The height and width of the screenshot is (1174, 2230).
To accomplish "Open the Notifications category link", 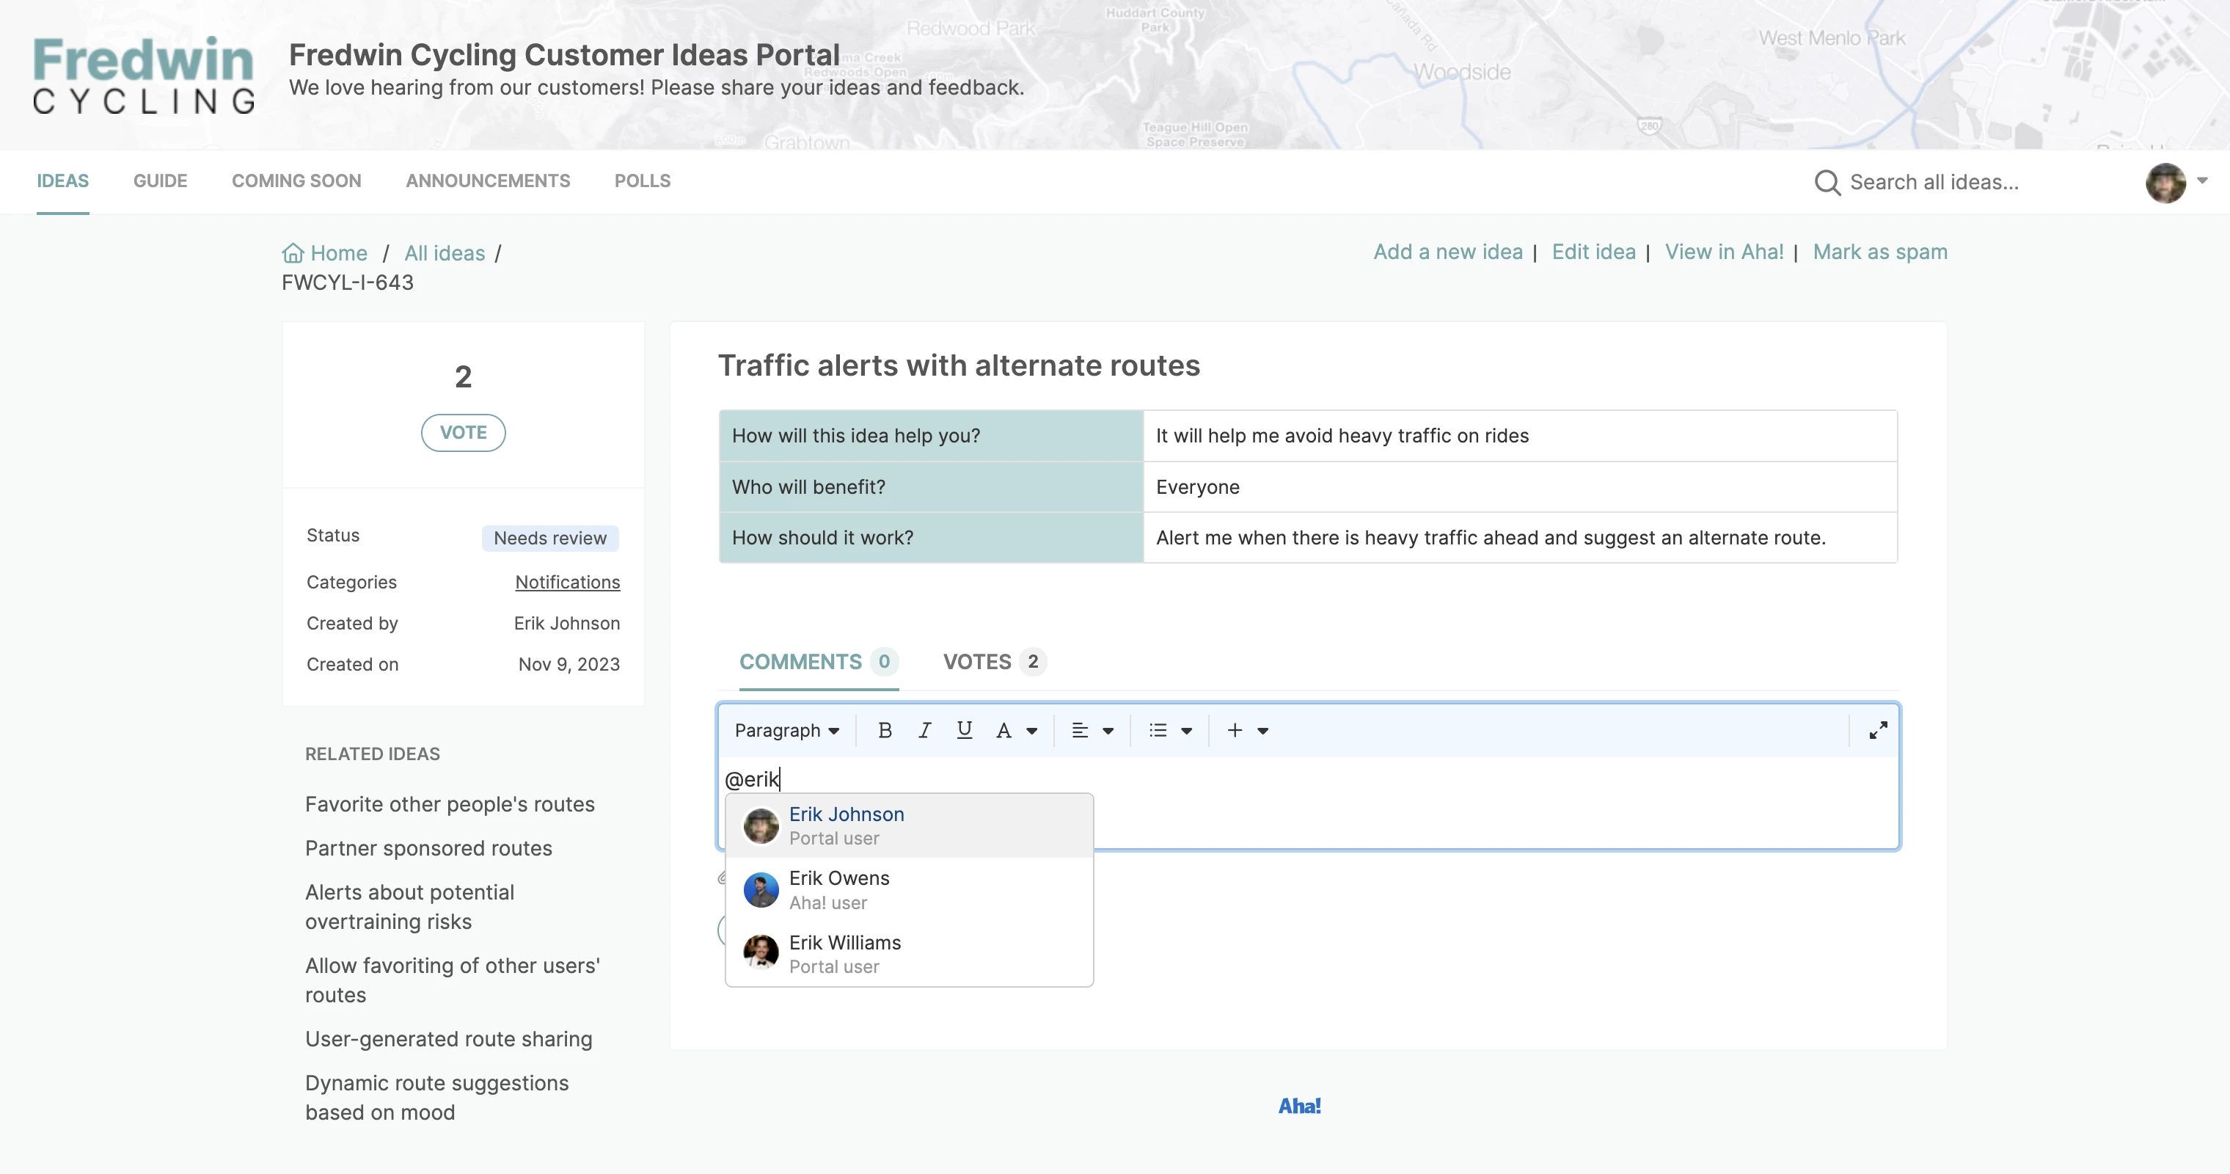I will (567, 582).
